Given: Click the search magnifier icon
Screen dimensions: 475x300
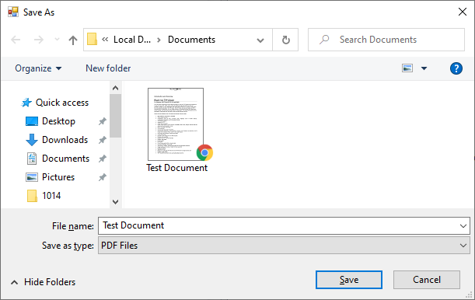Looking at the screenshot, I should coord(324,40).
